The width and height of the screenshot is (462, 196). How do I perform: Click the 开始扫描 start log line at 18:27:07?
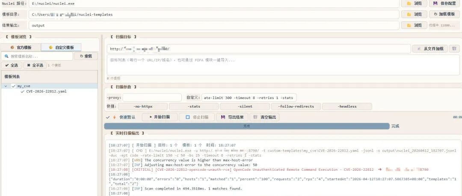point(172,145)
